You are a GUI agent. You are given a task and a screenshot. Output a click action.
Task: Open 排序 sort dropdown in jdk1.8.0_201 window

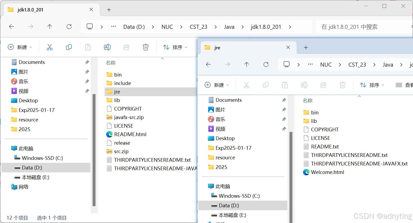tap(175, 47)
